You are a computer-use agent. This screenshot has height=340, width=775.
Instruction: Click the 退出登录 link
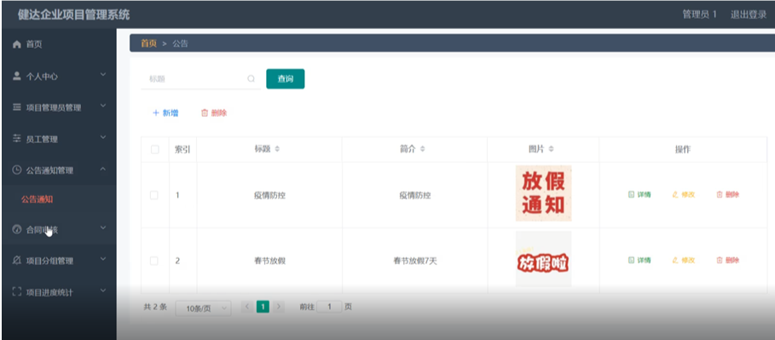pos(749,14)
